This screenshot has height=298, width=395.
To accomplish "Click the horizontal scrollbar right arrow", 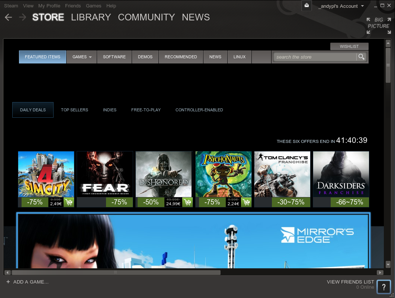I will tap(380, 272).
